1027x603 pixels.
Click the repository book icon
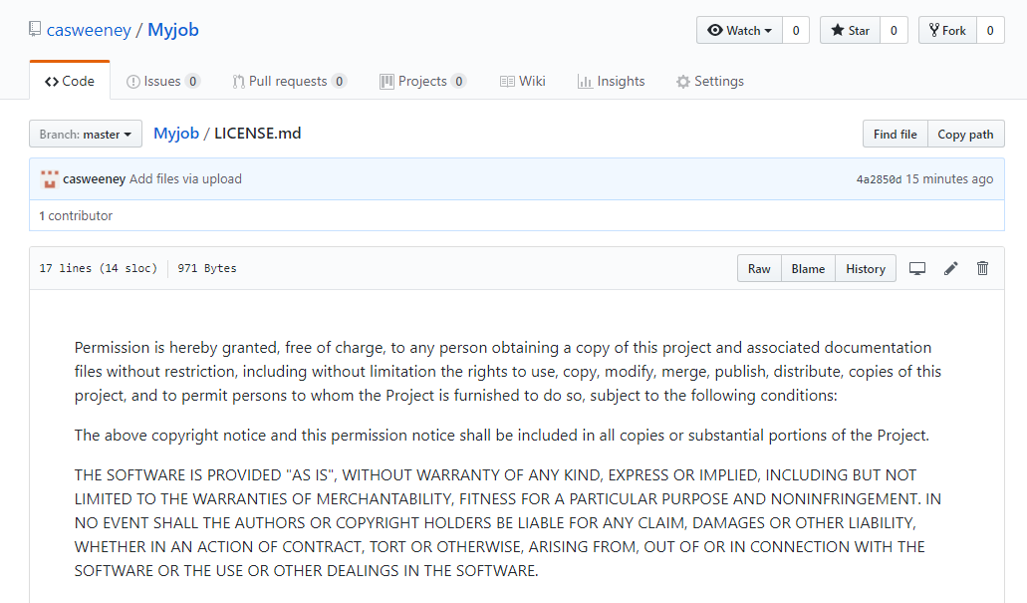(35, 30)
